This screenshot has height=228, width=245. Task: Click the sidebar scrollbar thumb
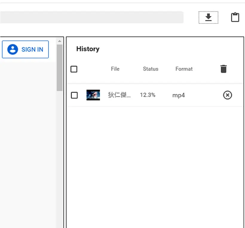pos(59,68)
